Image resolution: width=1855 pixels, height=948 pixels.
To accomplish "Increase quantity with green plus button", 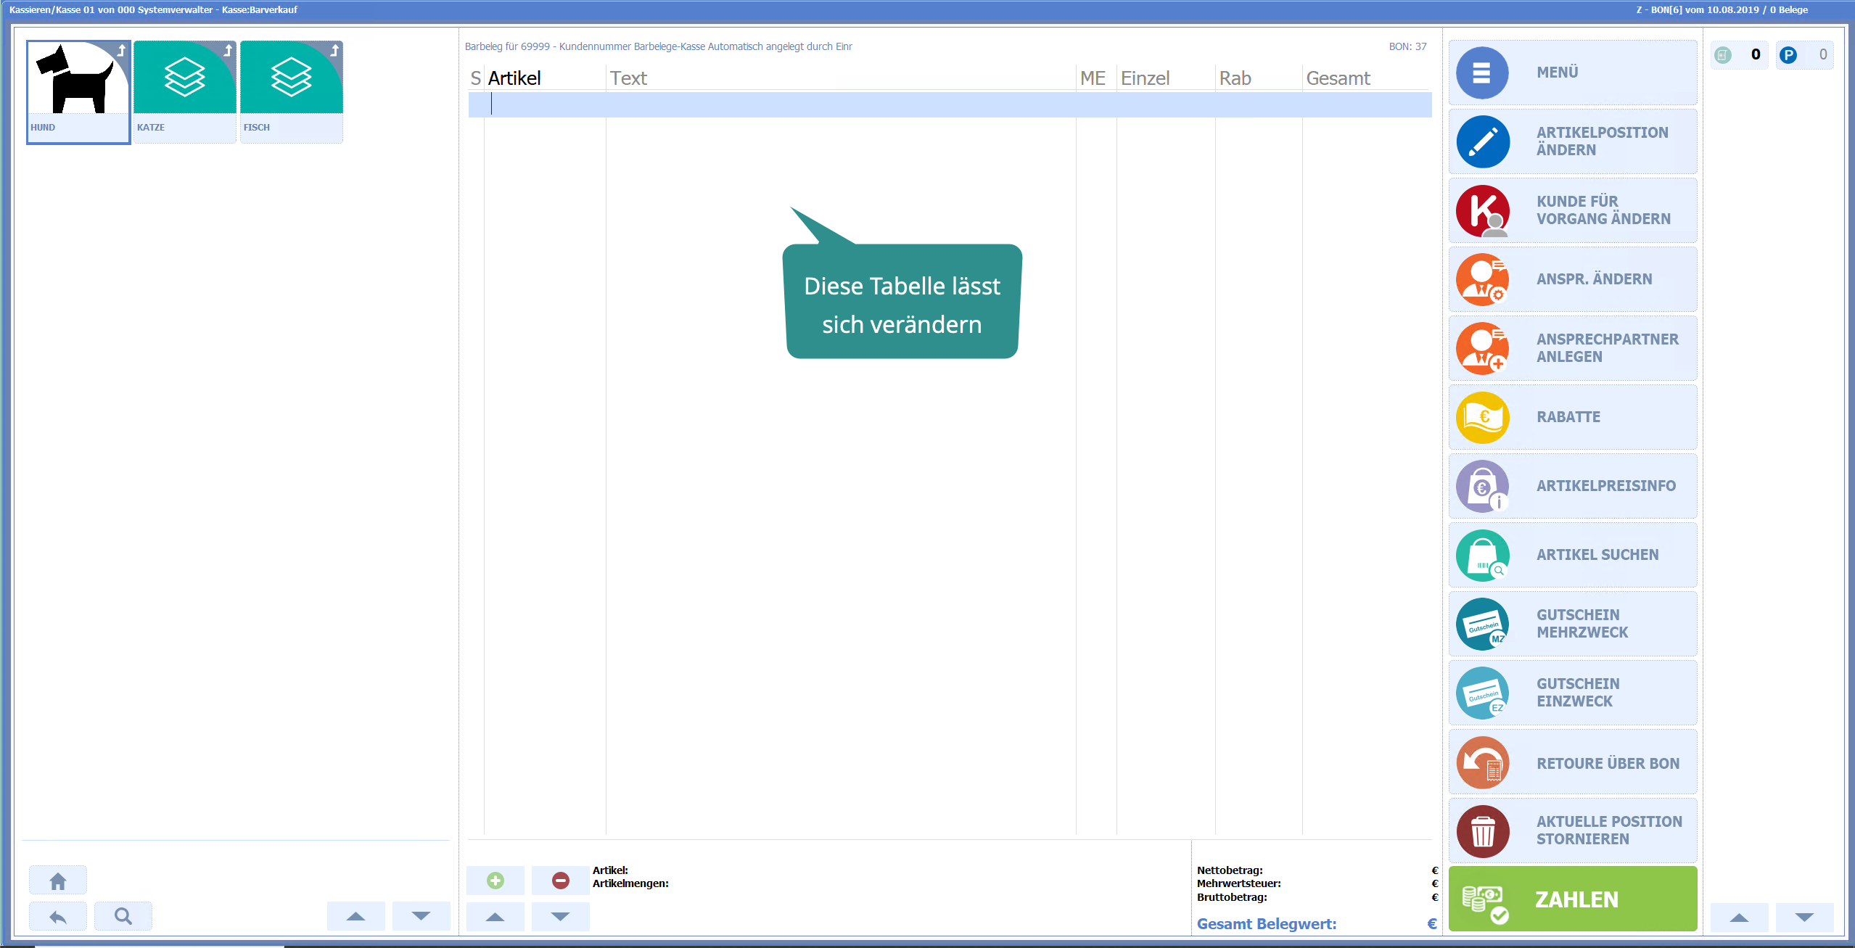I will pos(495,881).
